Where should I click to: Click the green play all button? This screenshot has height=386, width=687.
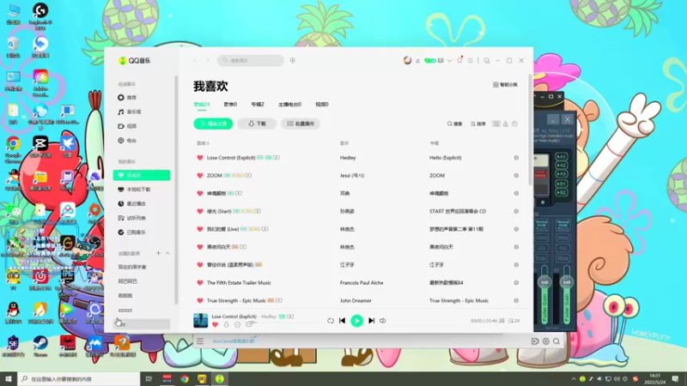pos(213,124)
